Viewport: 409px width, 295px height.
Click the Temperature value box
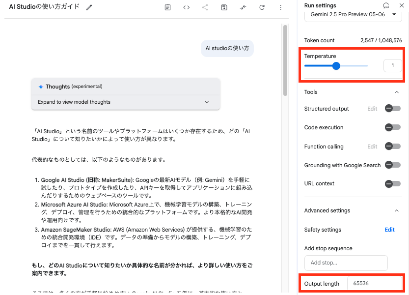(x=393, y=65)
